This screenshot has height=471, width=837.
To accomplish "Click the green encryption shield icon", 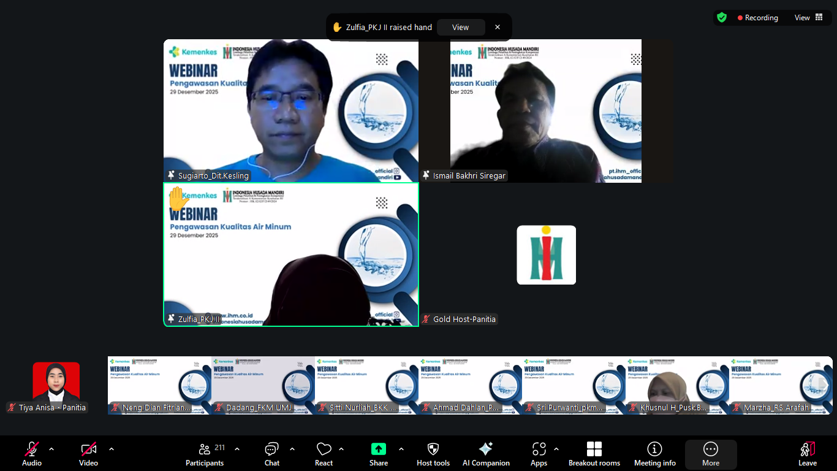I will (x=722, y=18).
